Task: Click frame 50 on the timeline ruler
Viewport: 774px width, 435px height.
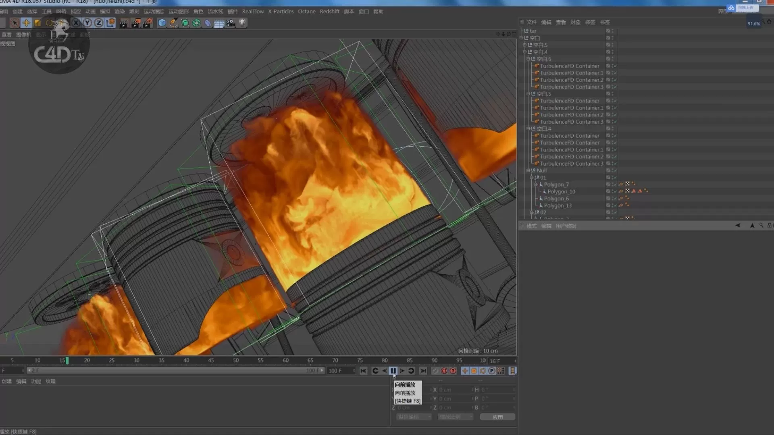Action: click(236, 360)
